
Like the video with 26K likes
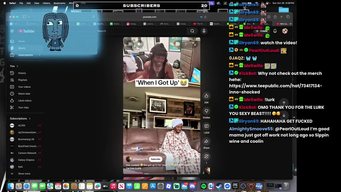(x=206, y=96)
